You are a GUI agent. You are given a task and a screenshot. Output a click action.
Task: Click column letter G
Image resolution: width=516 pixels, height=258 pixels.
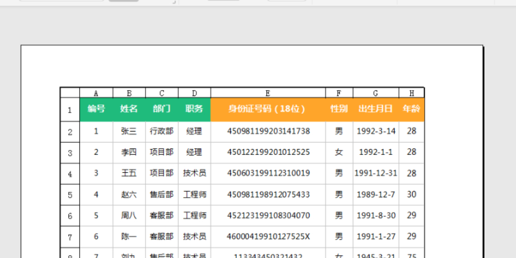(376, 93)
